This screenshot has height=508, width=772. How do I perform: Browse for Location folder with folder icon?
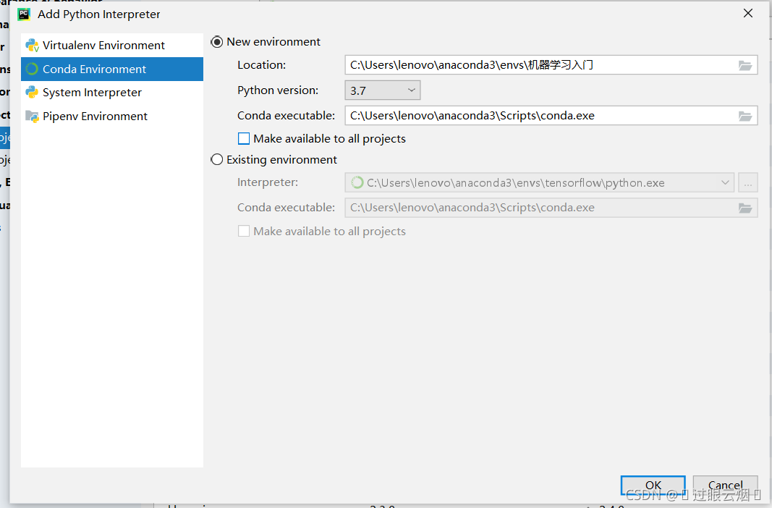tap(745, 65)
